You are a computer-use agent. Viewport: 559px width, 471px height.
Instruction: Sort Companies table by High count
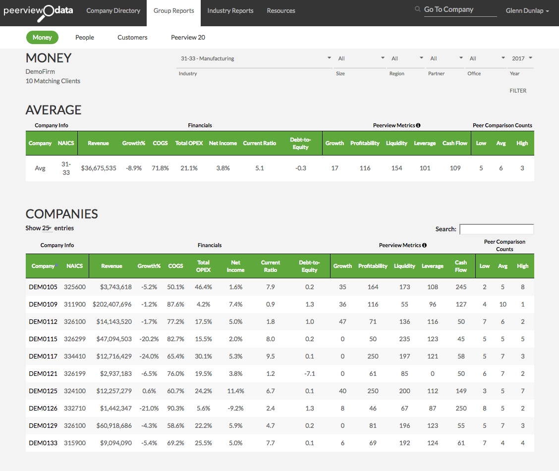(523, 266)
